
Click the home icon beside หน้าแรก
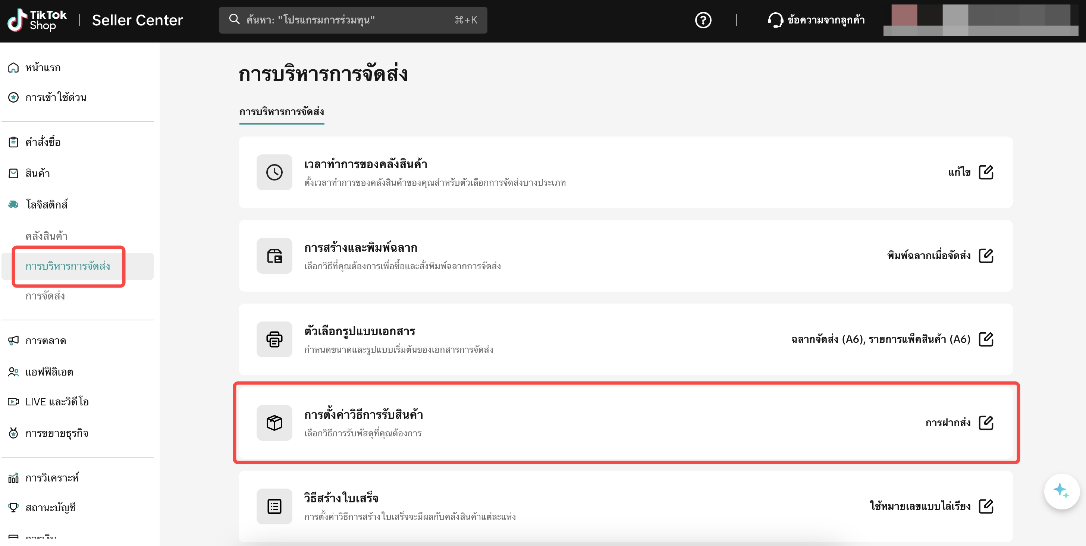click(13, 68)
